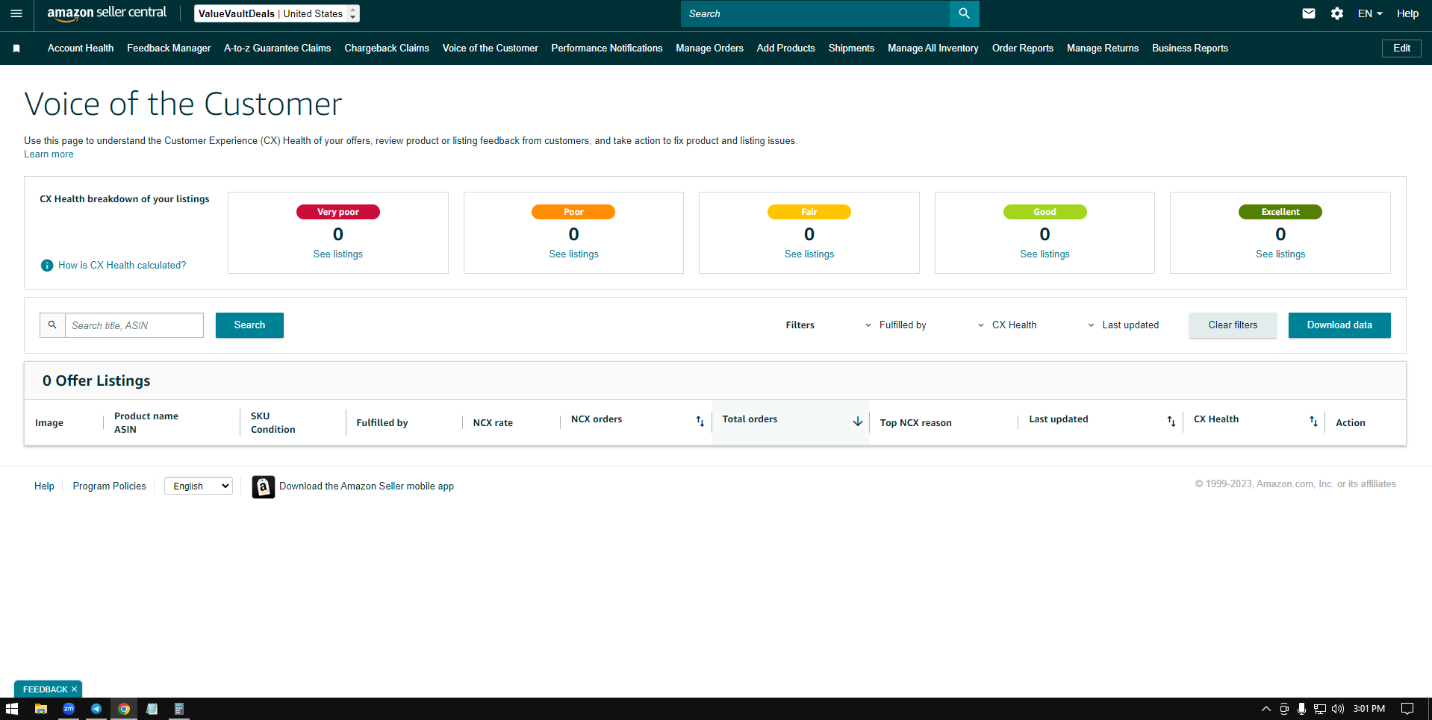Sort by CX Health column arrows
The image size is (1432, 720).
click(1313, 422)
